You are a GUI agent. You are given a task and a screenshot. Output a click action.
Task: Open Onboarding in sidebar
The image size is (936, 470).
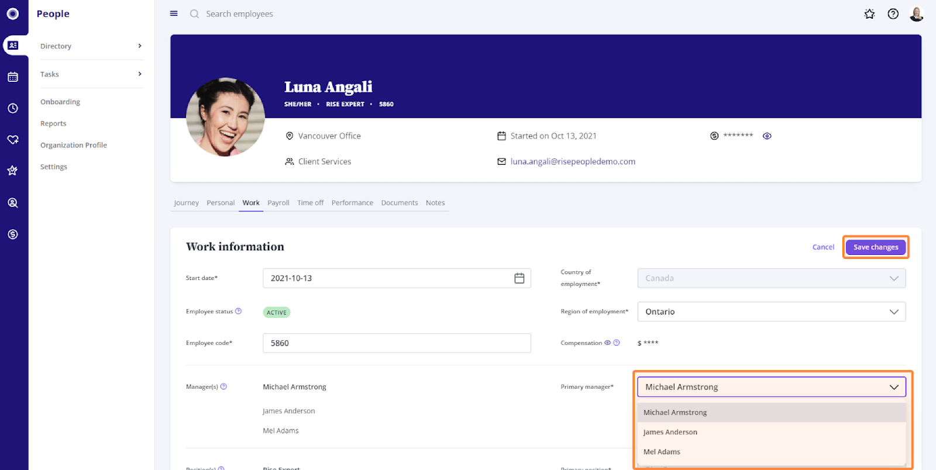60,102
